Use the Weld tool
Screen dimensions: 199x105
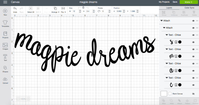[172, 102]
